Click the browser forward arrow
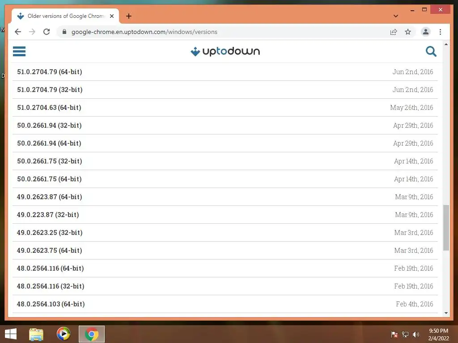This screenshot has height=343, width=458. (32, 32)
